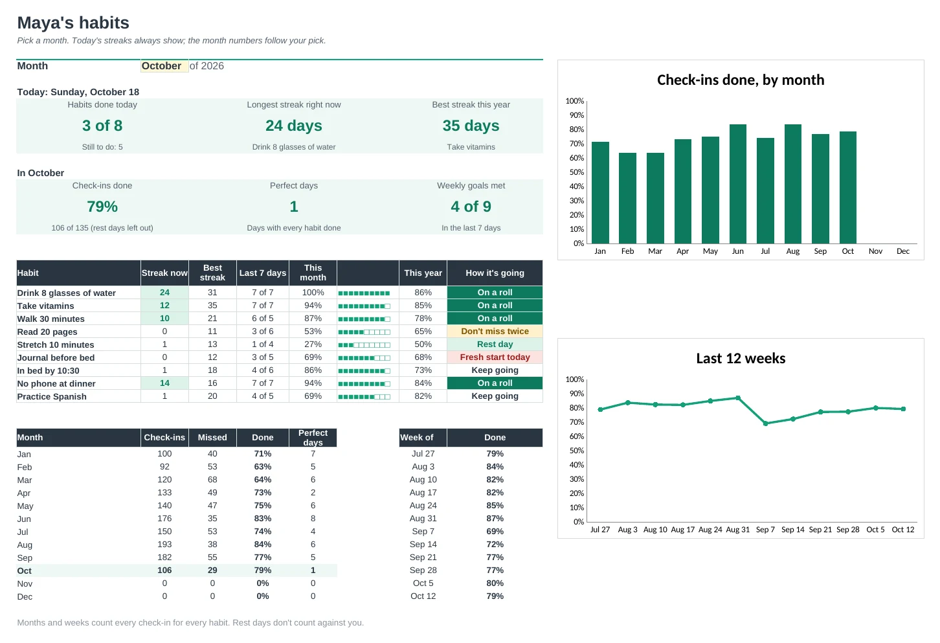
Task: Click the 'Last 12 weeks' chart title
Action: click(741, 359)
